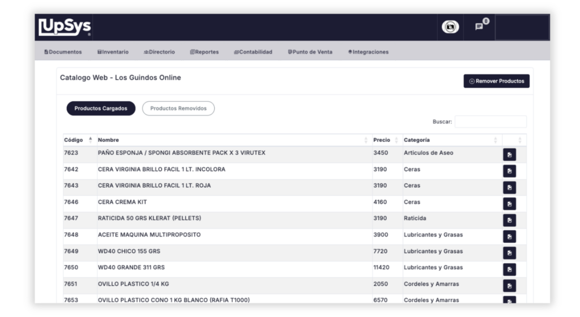This screenshot has height=317, width=580.
Task: Click action icon for product 7623
Action: pyautogui.click(x=509, y=155)
